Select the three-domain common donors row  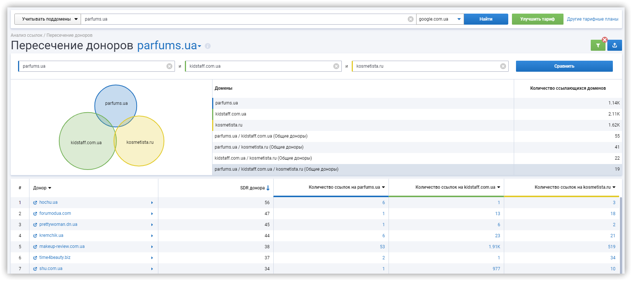(276, 169)
